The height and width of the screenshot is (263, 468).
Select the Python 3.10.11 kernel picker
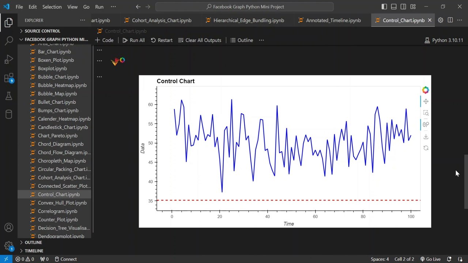pos(444,40)
